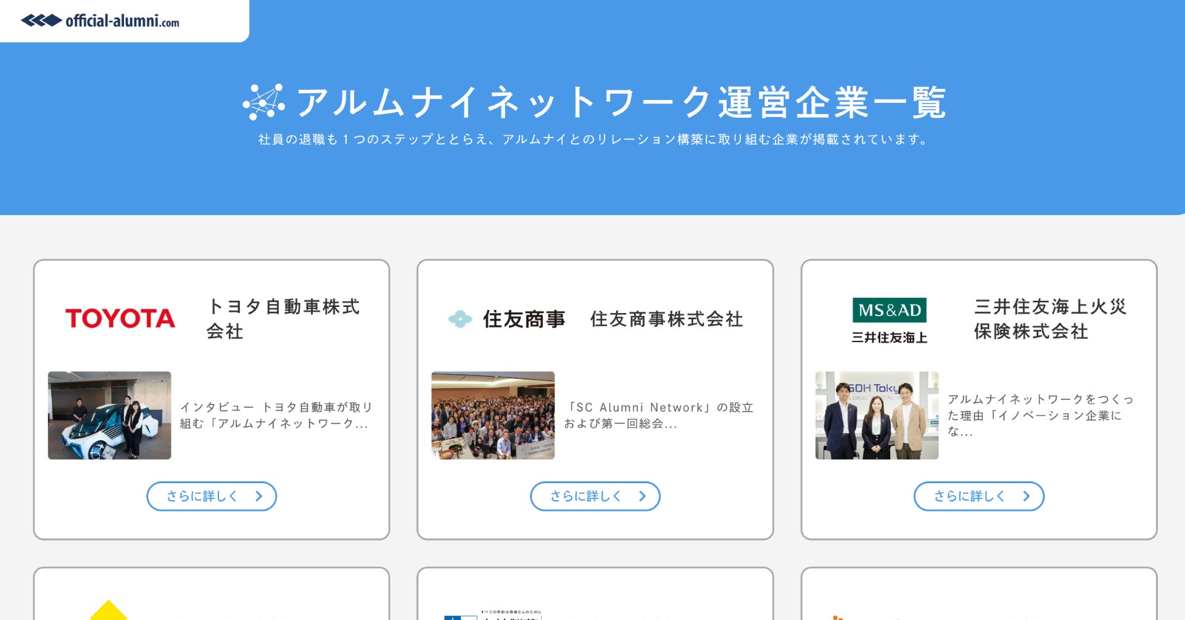
Task: Read the インタビュー トヨタ自動車が取り組む article text
Action: 276,415
